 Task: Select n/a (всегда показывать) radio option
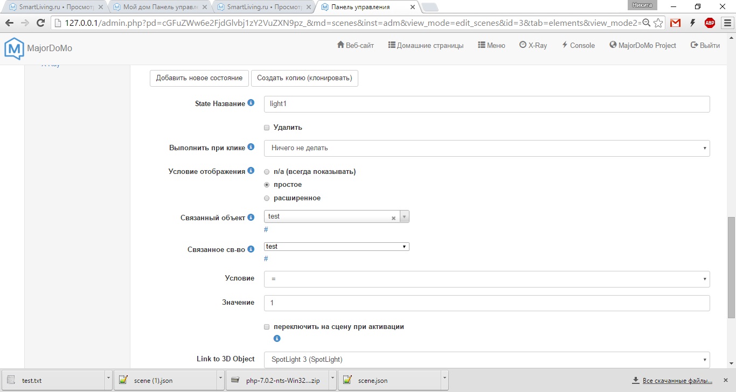tap(267, 172)
